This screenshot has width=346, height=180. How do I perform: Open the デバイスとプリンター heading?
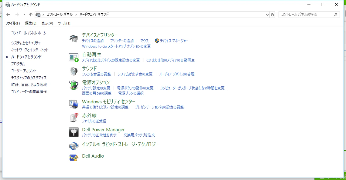click(x=100, y=35)
